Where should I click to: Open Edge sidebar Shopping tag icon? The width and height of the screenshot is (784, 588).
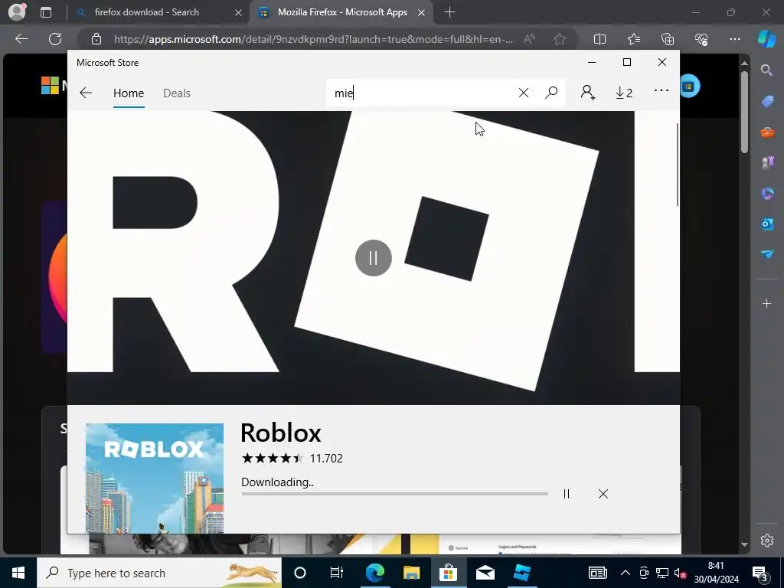tap(767, 102)
